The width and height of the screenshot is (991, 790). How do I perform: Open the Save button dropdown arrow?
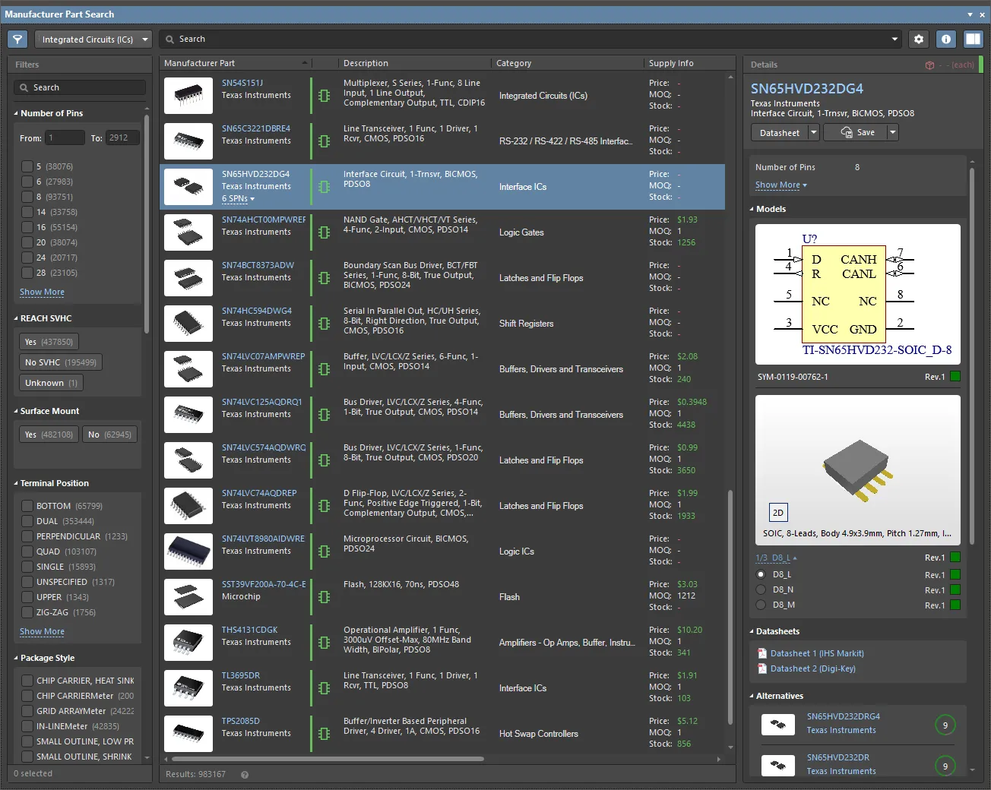coord(893,132)
